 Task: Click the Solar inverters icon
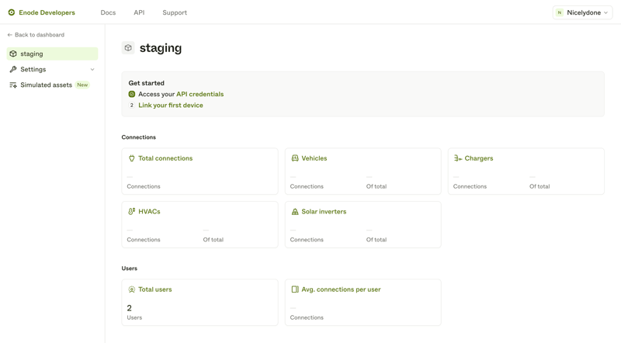pyautogui.click(x=295, y=212)
